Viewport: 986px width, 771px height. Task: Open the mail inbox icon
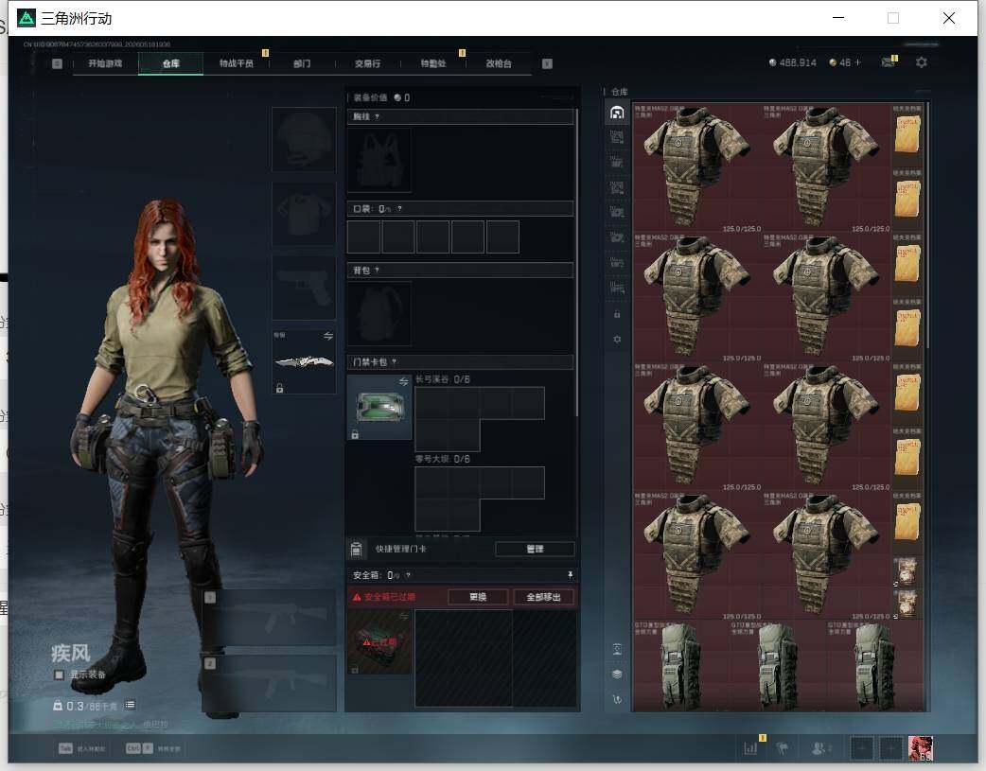coord(888,62)
